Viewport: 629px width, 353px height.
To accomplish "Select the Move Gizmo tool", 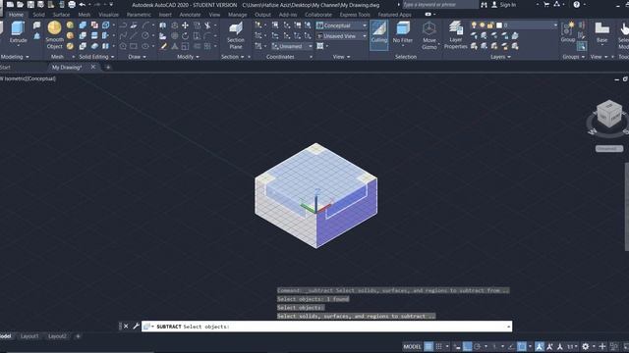I will 429,35.
